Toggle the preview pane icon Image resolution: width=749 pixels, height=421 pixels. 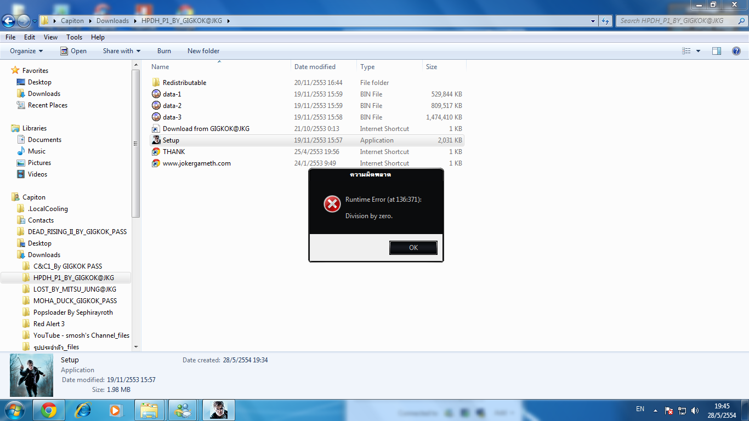(x=717, y=51)
